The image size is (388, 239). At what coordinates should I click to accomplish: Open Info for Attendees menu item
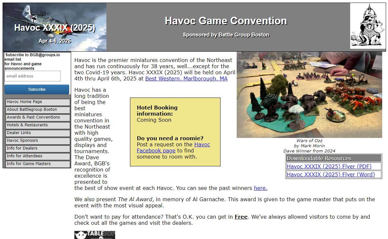pos(38,156)
